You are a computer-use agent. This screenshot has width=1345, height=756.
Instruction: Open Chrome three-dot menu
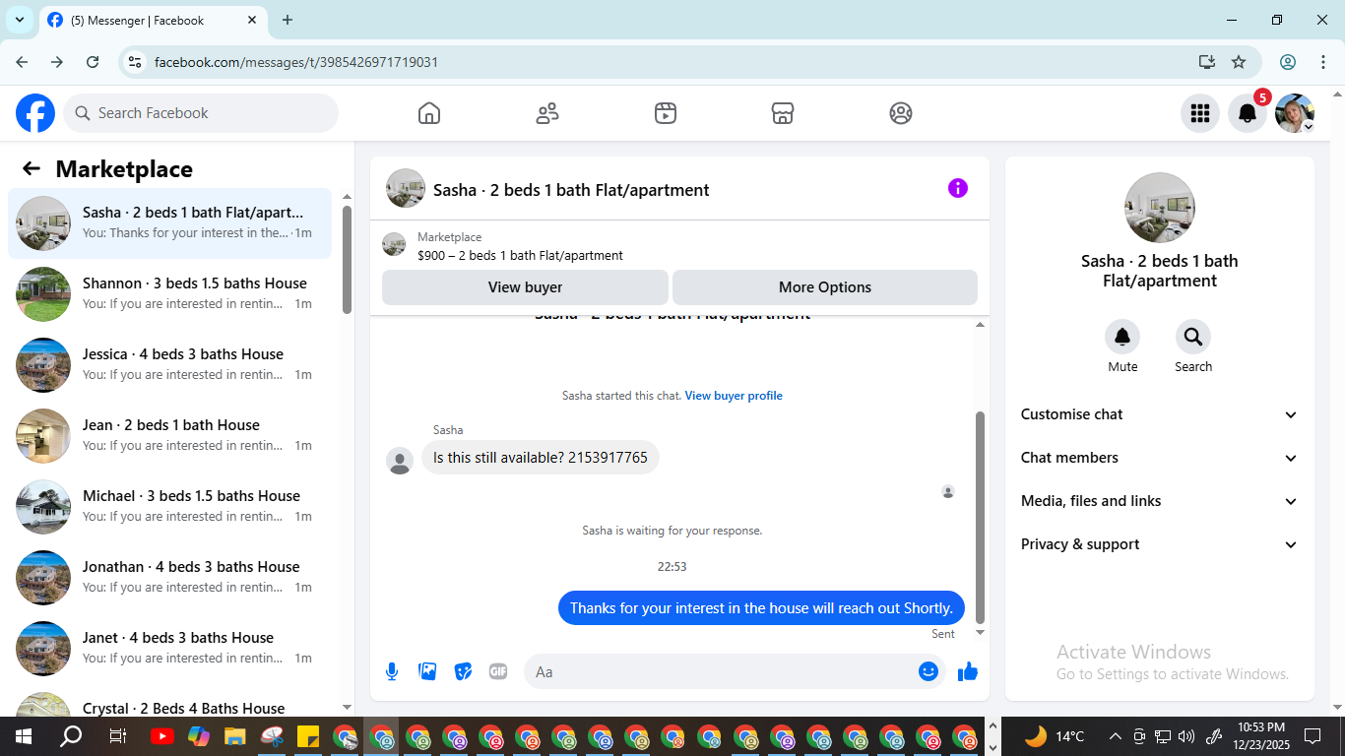click(x=1322, y=62)
